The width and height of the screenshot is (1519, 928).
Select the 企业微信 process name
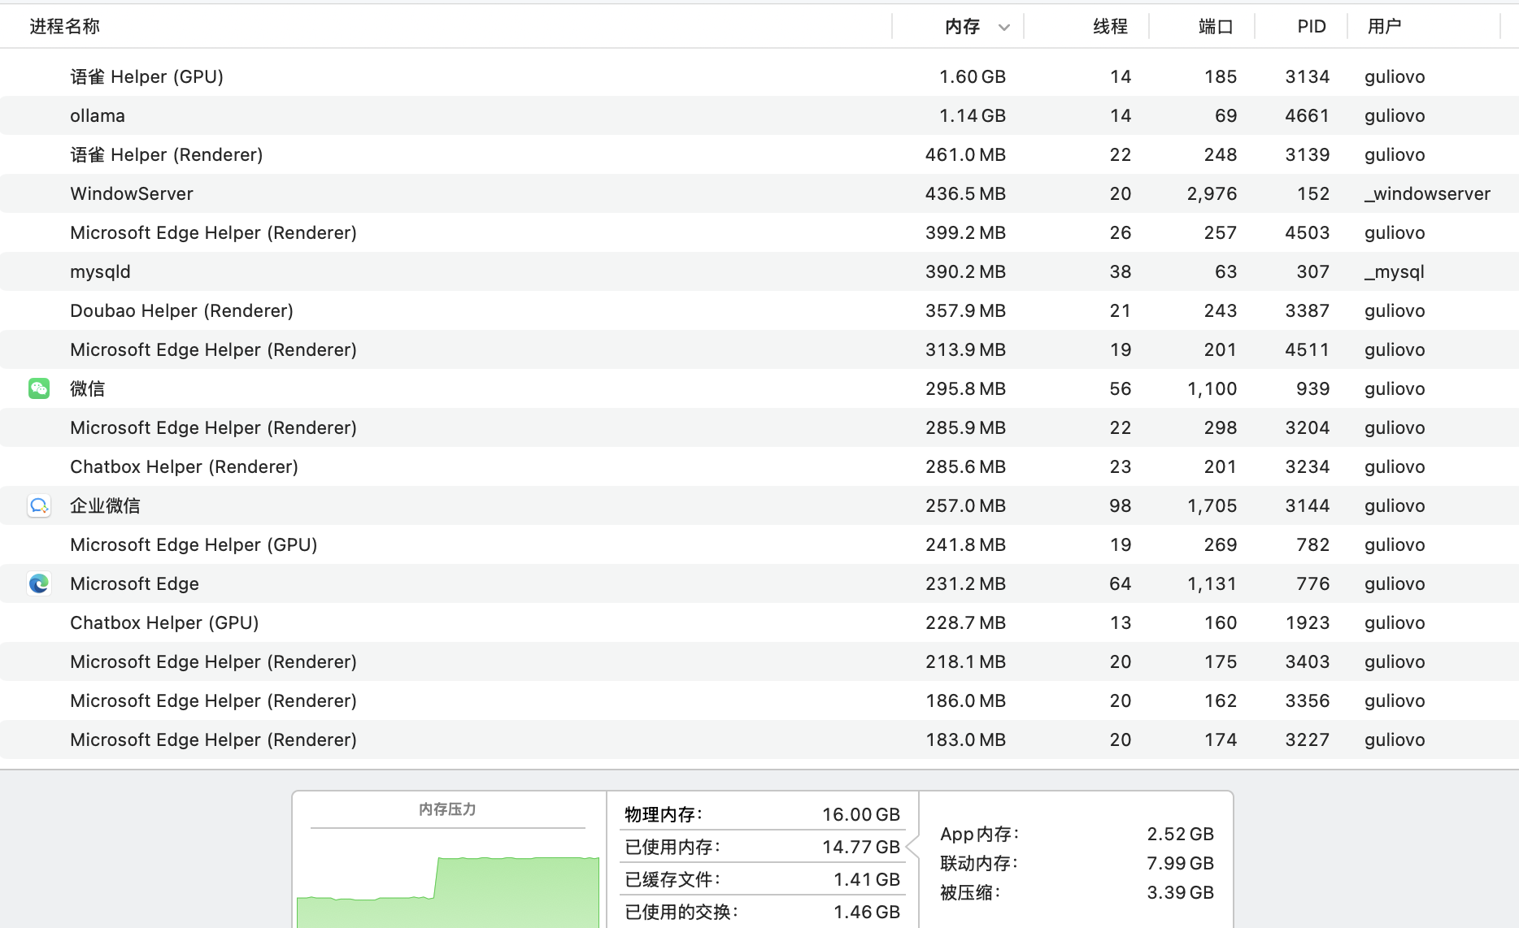105,505
